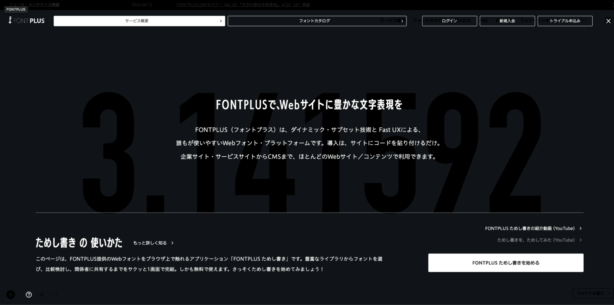Click the chevron on the サービス概要 card
Viewport: 614px width, 305px height.
(x=220, y=21)
